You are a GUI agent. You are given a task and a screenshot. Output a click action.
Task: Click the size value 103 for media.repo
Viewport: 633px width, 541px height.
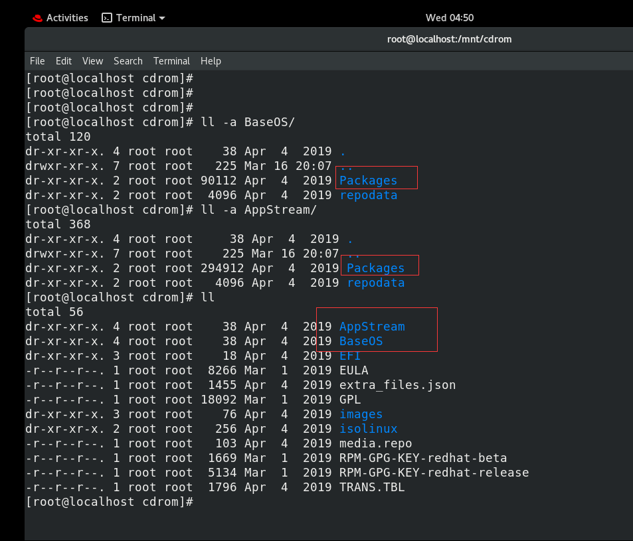tap(226, 443)
